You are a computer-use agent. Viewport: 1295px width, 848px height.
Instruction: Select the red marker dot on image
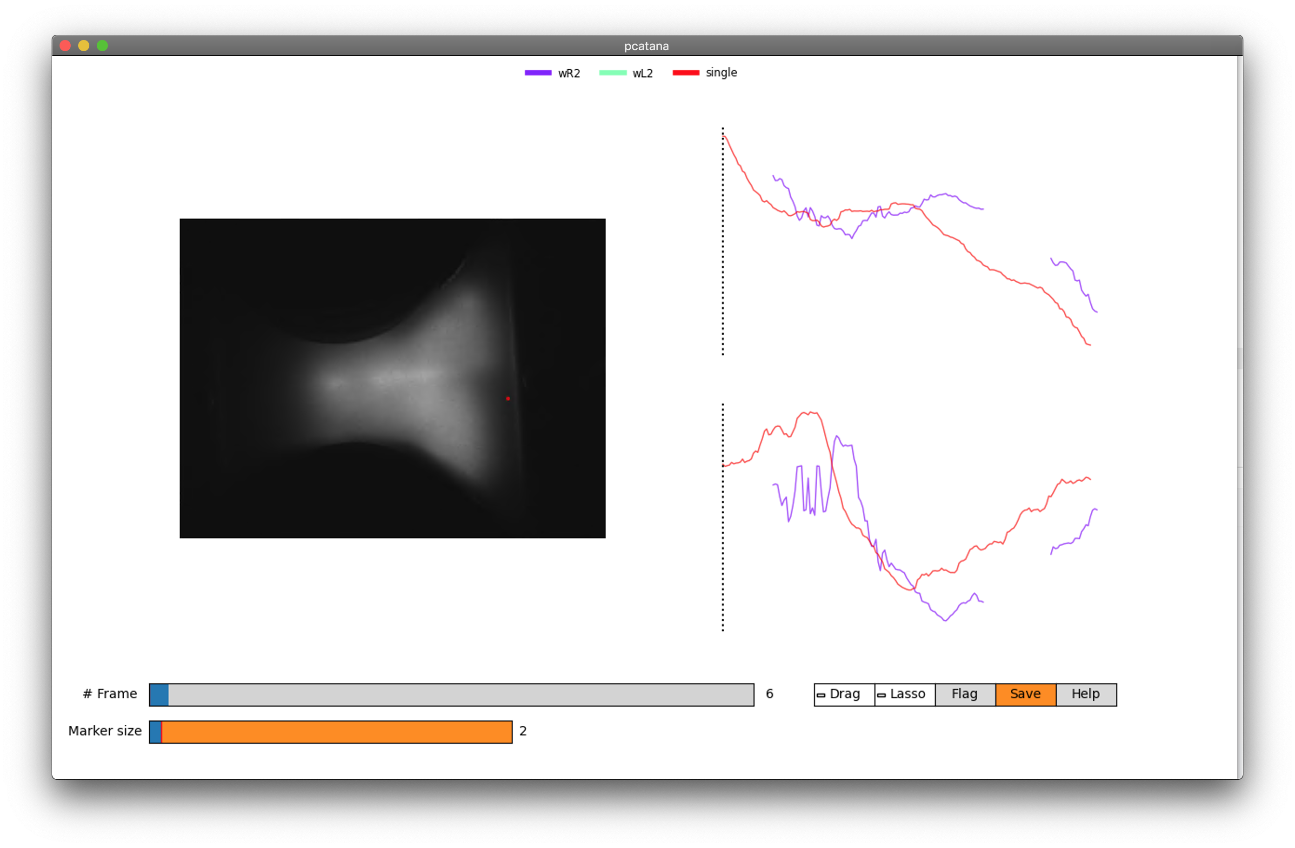coord(507,399)
